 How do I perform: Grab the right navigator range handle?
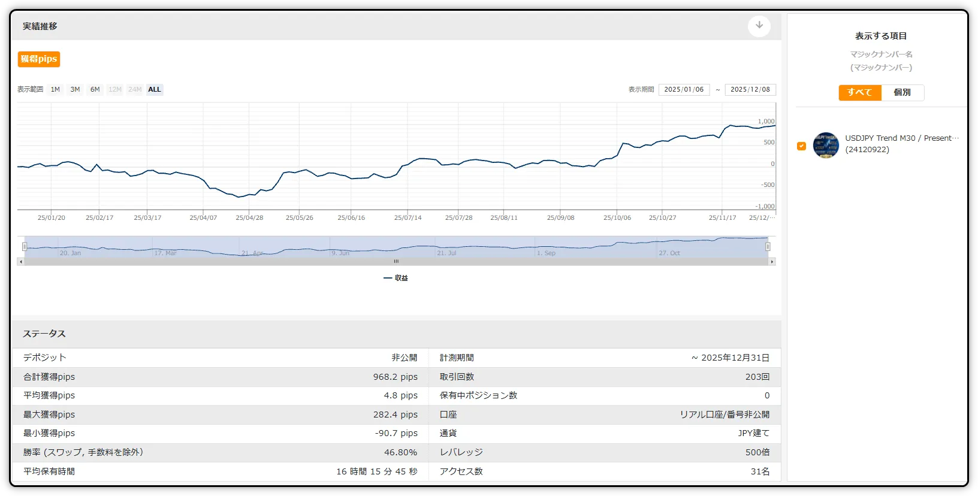[x=768, y=247]
